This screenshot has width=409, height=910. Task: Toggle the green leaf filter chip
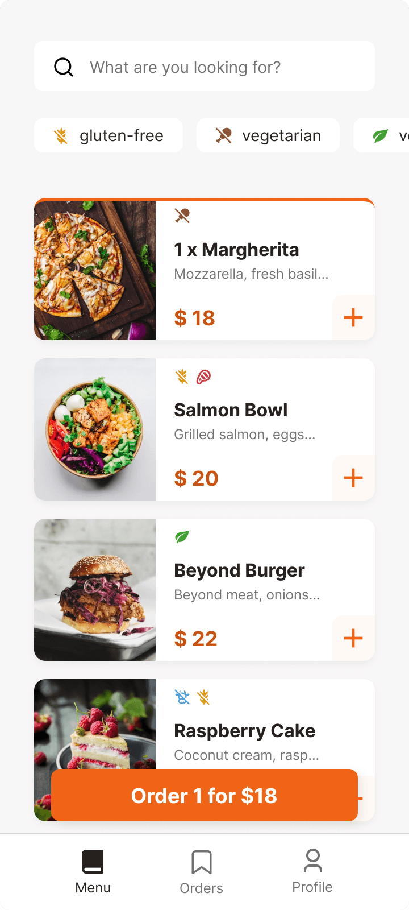click(381, 135)
